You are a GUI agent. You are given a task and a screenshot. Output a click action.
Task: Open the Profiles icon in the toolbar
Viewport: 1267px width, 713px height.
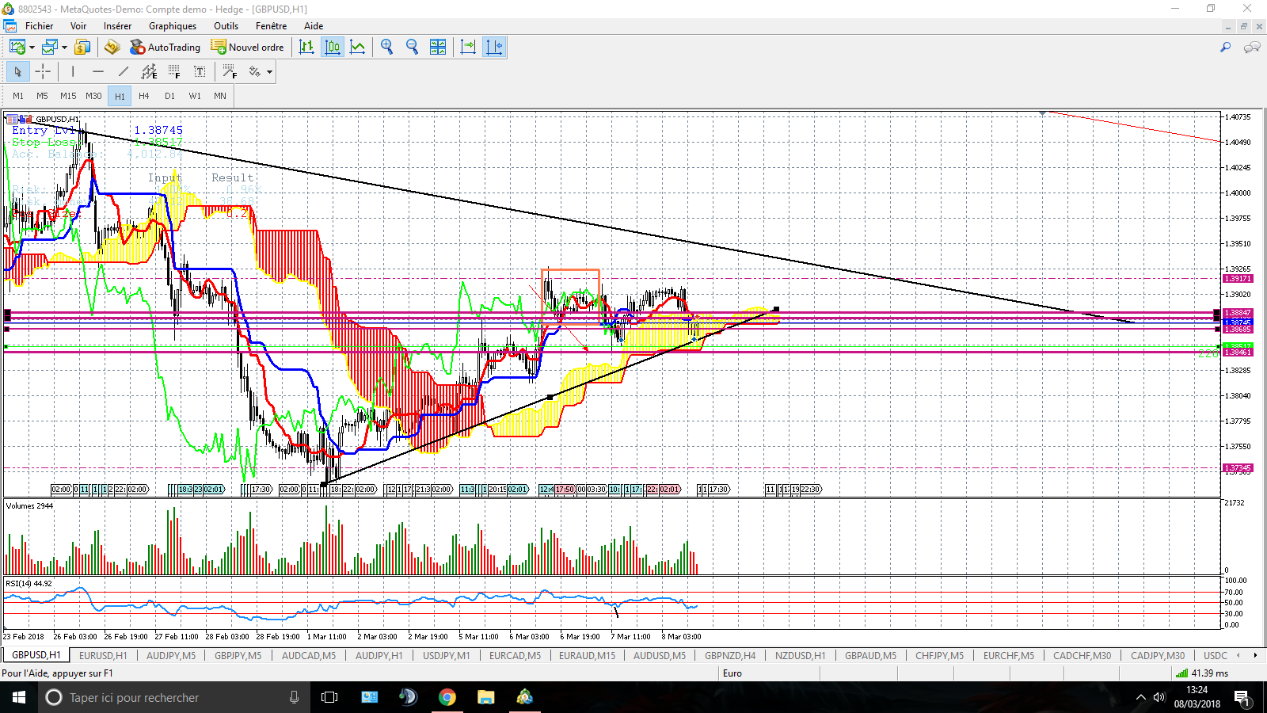(x=50, y=48)
